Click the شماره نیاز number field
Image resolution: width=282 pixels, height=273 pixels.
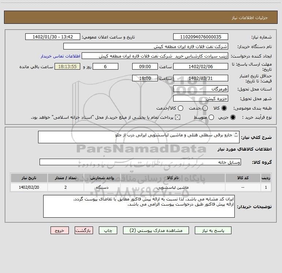coord(201,37)
